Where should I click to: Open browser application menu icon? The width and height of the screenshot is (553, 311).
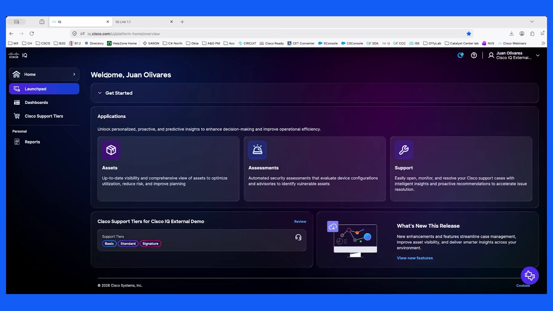pos(542,34)
